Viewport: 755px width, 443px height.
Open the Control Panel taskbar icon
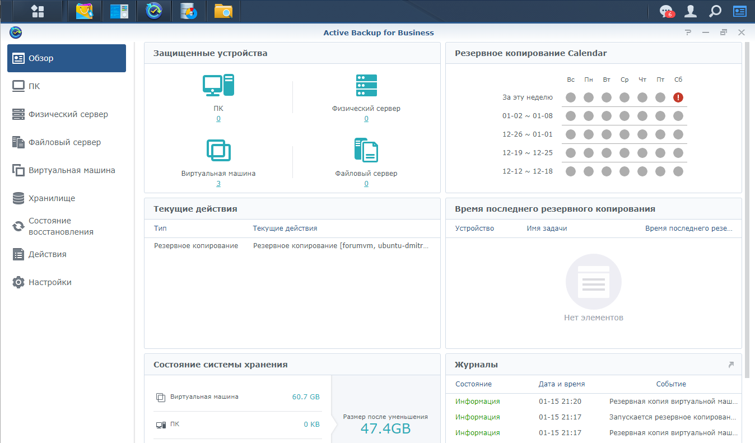[119, 11]
